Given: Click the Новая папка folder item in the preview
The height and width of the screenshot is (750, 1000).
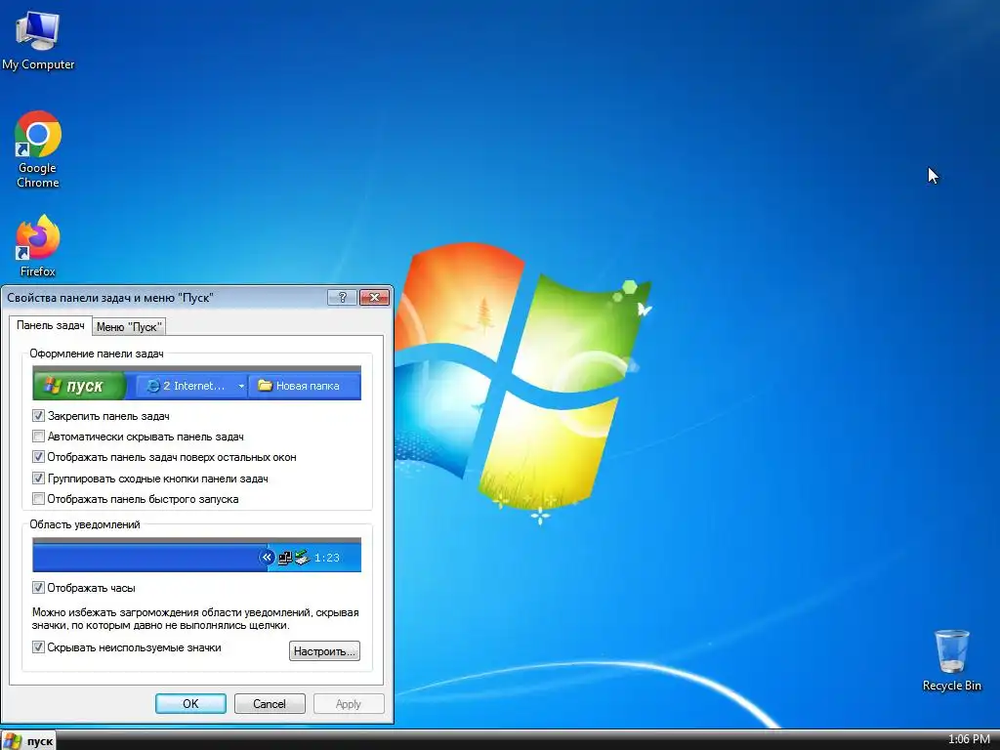Looking at the screenshot, I should (x=304, y=386).
